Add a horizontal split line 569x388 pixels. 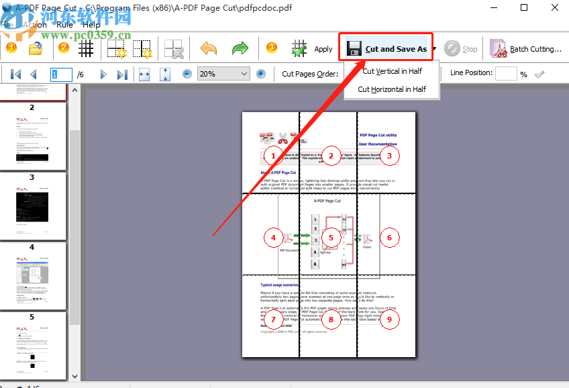[115, 48]
